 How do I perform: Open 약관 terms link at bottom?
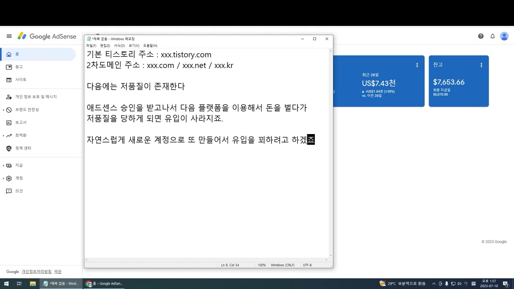(x=58, y=272)
